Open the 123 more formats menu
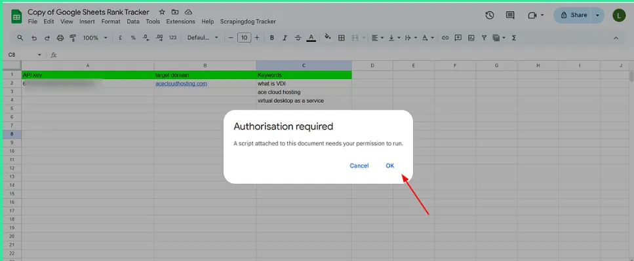This screenshot has height=261, width=634. click(x=172, y=38)
